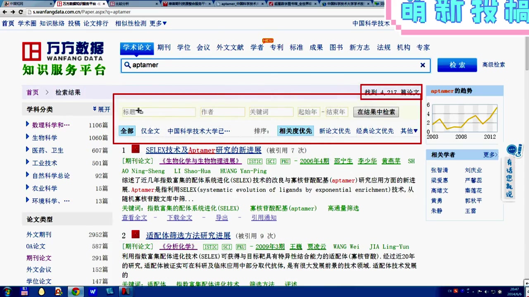Image resolution: width=529 pixels, height=297 pixels.
Task: Open the 更多 top navigation dropdown
Action: tap(158, 24)
